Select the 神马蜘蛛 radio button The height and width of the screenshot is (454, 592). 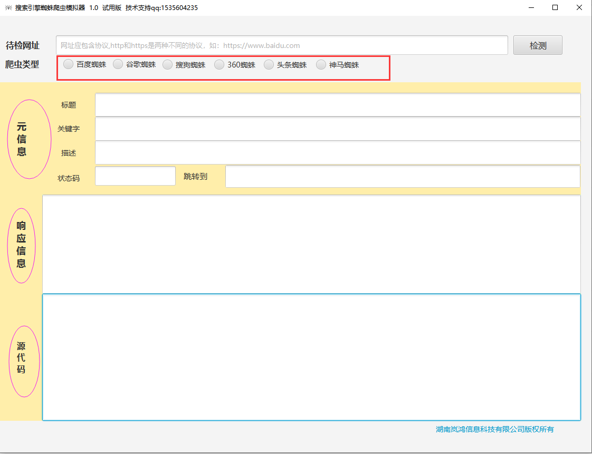tap(321, 65)
